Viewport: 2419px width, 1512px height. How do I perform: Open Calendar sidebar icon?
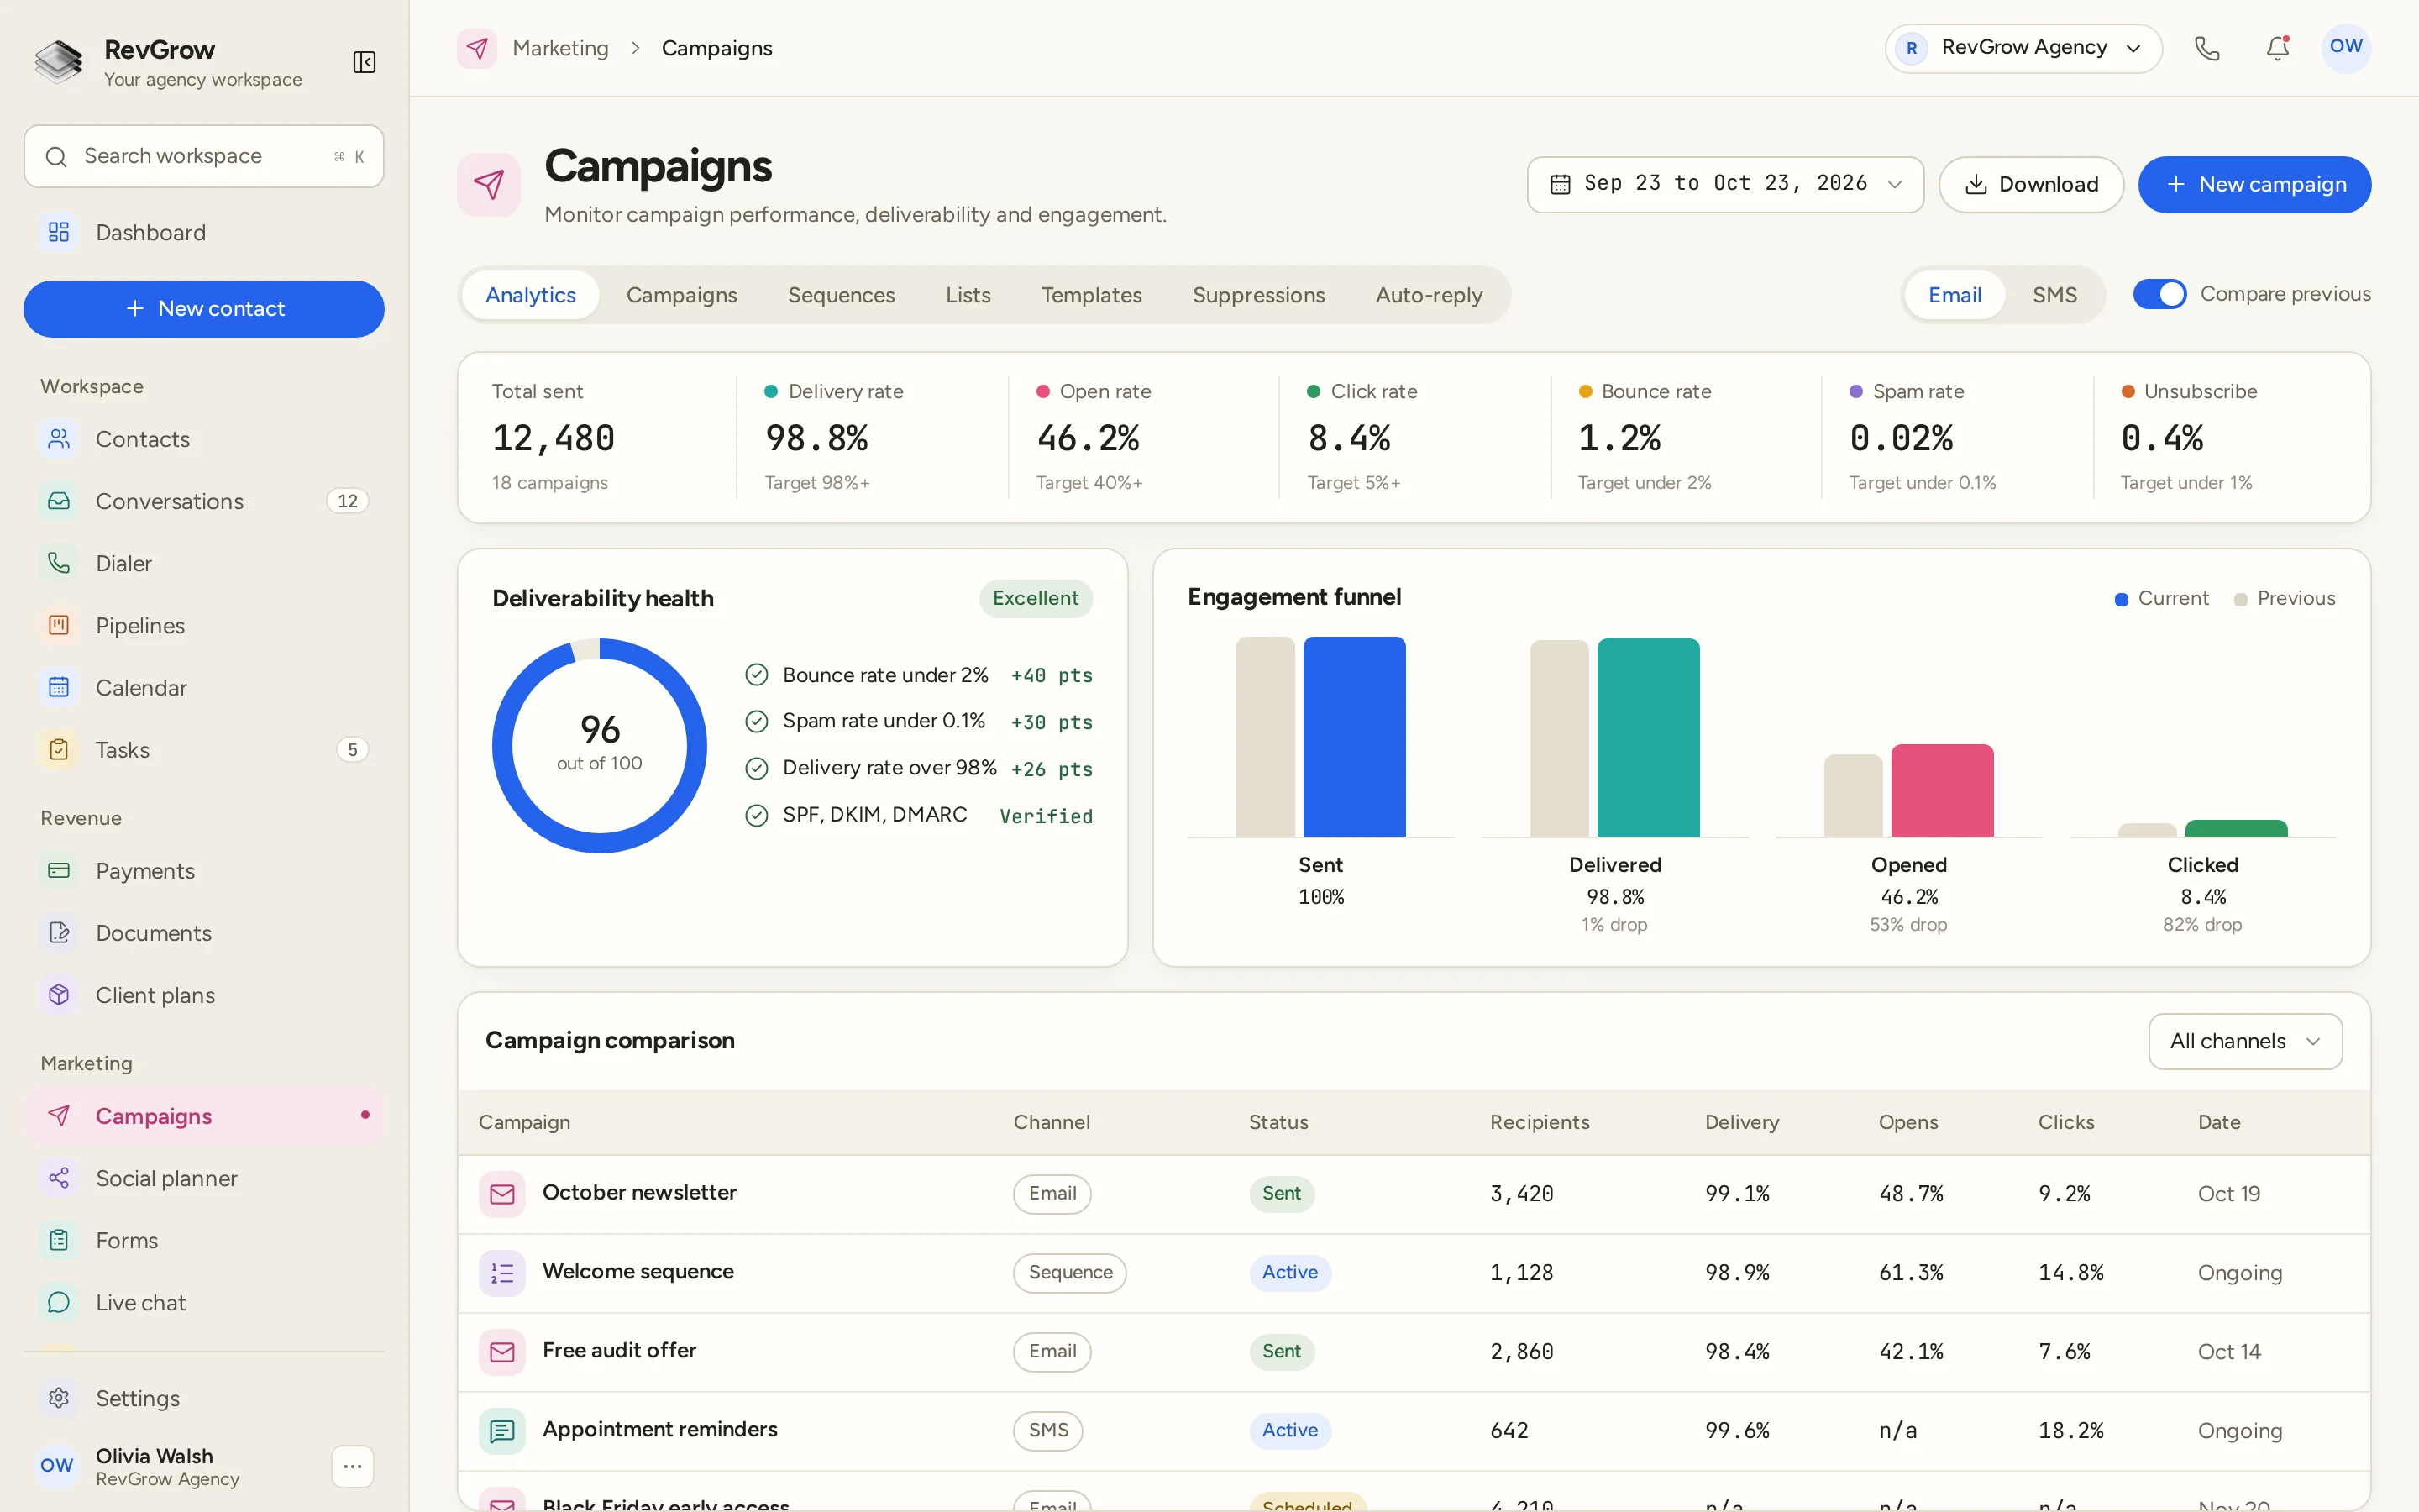click(x=59, y=687)
